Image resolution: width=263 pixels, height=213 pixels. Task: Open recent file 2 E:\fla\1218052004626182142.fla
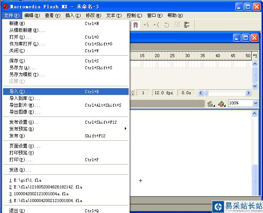tap(66, 187)
